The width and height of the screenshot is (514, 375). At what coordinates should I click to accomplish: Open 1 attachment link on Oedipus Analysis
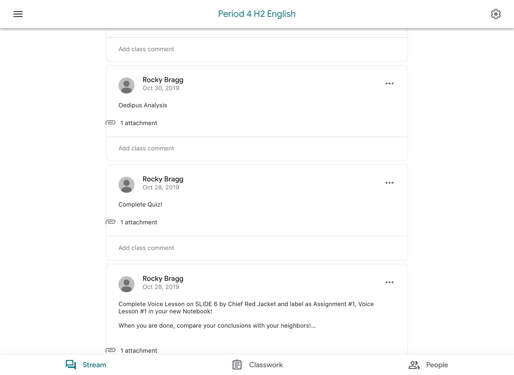coord(139,123)
